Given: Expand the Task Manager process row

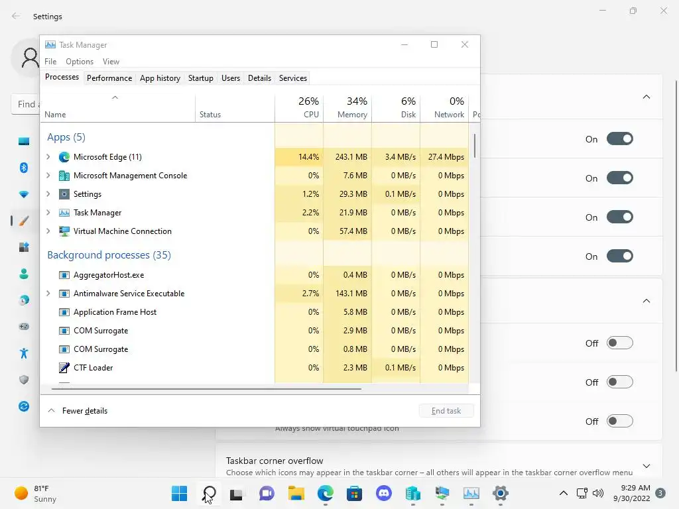Looking at the screenshot, I should click(x=48, y=213).
